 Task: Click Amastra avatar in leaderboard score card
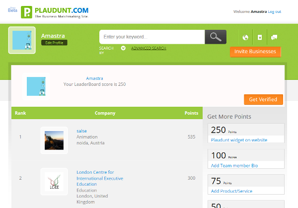36,86
